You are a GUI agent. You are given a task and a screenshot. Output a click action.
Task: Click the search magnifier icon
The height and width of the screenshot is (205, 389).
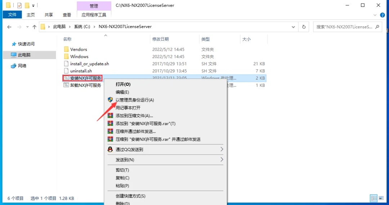377,27
